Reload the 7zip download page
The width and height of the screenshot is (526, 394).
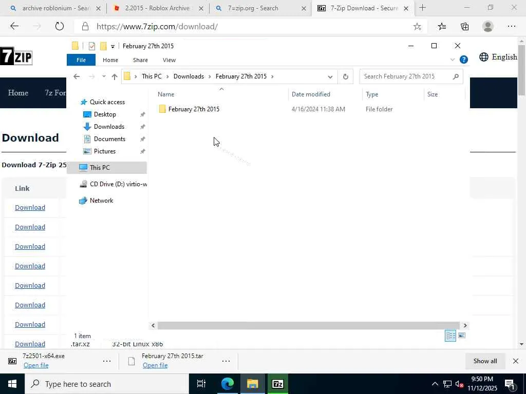pos(60,27)
